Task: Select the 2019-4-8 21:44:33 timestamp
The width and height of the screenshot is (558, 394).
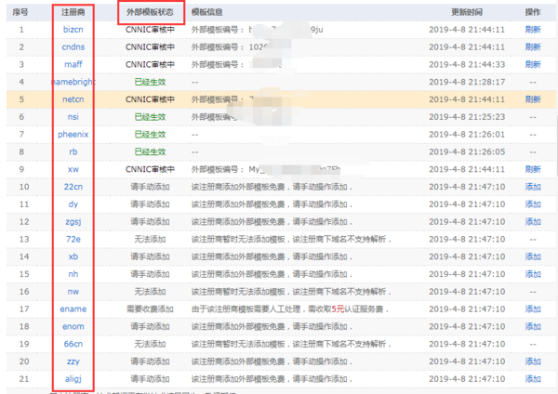Action: (467, 64)
